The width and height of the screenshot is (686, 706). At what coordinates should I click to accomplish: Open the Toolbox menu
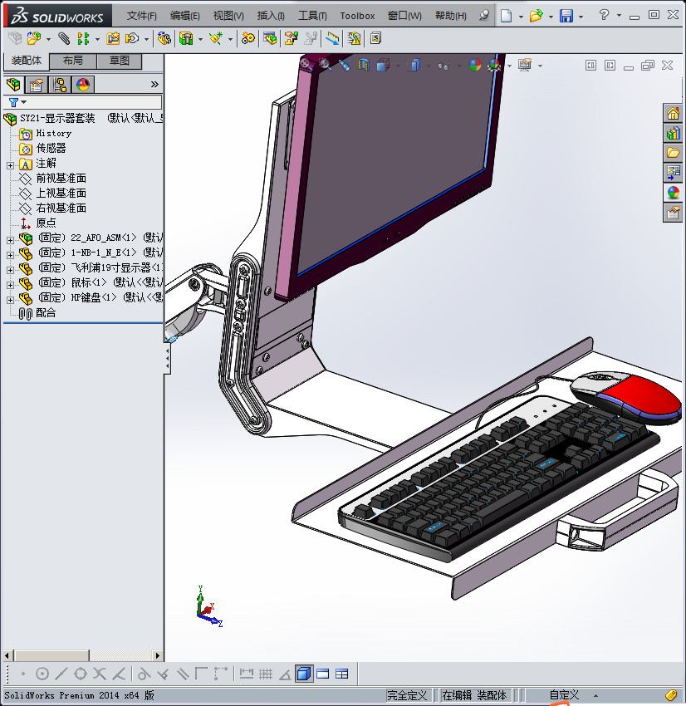pyautogui.click(x=357, y=16)
